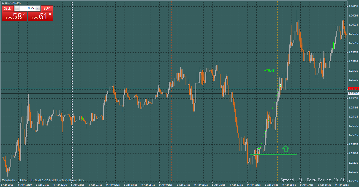The image size is (359, 187).
Task: Click the +79.48 profit label
Action: 269,71
